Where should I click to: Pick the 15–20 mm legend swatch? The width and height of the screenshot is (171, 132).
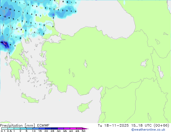(42, 128)
